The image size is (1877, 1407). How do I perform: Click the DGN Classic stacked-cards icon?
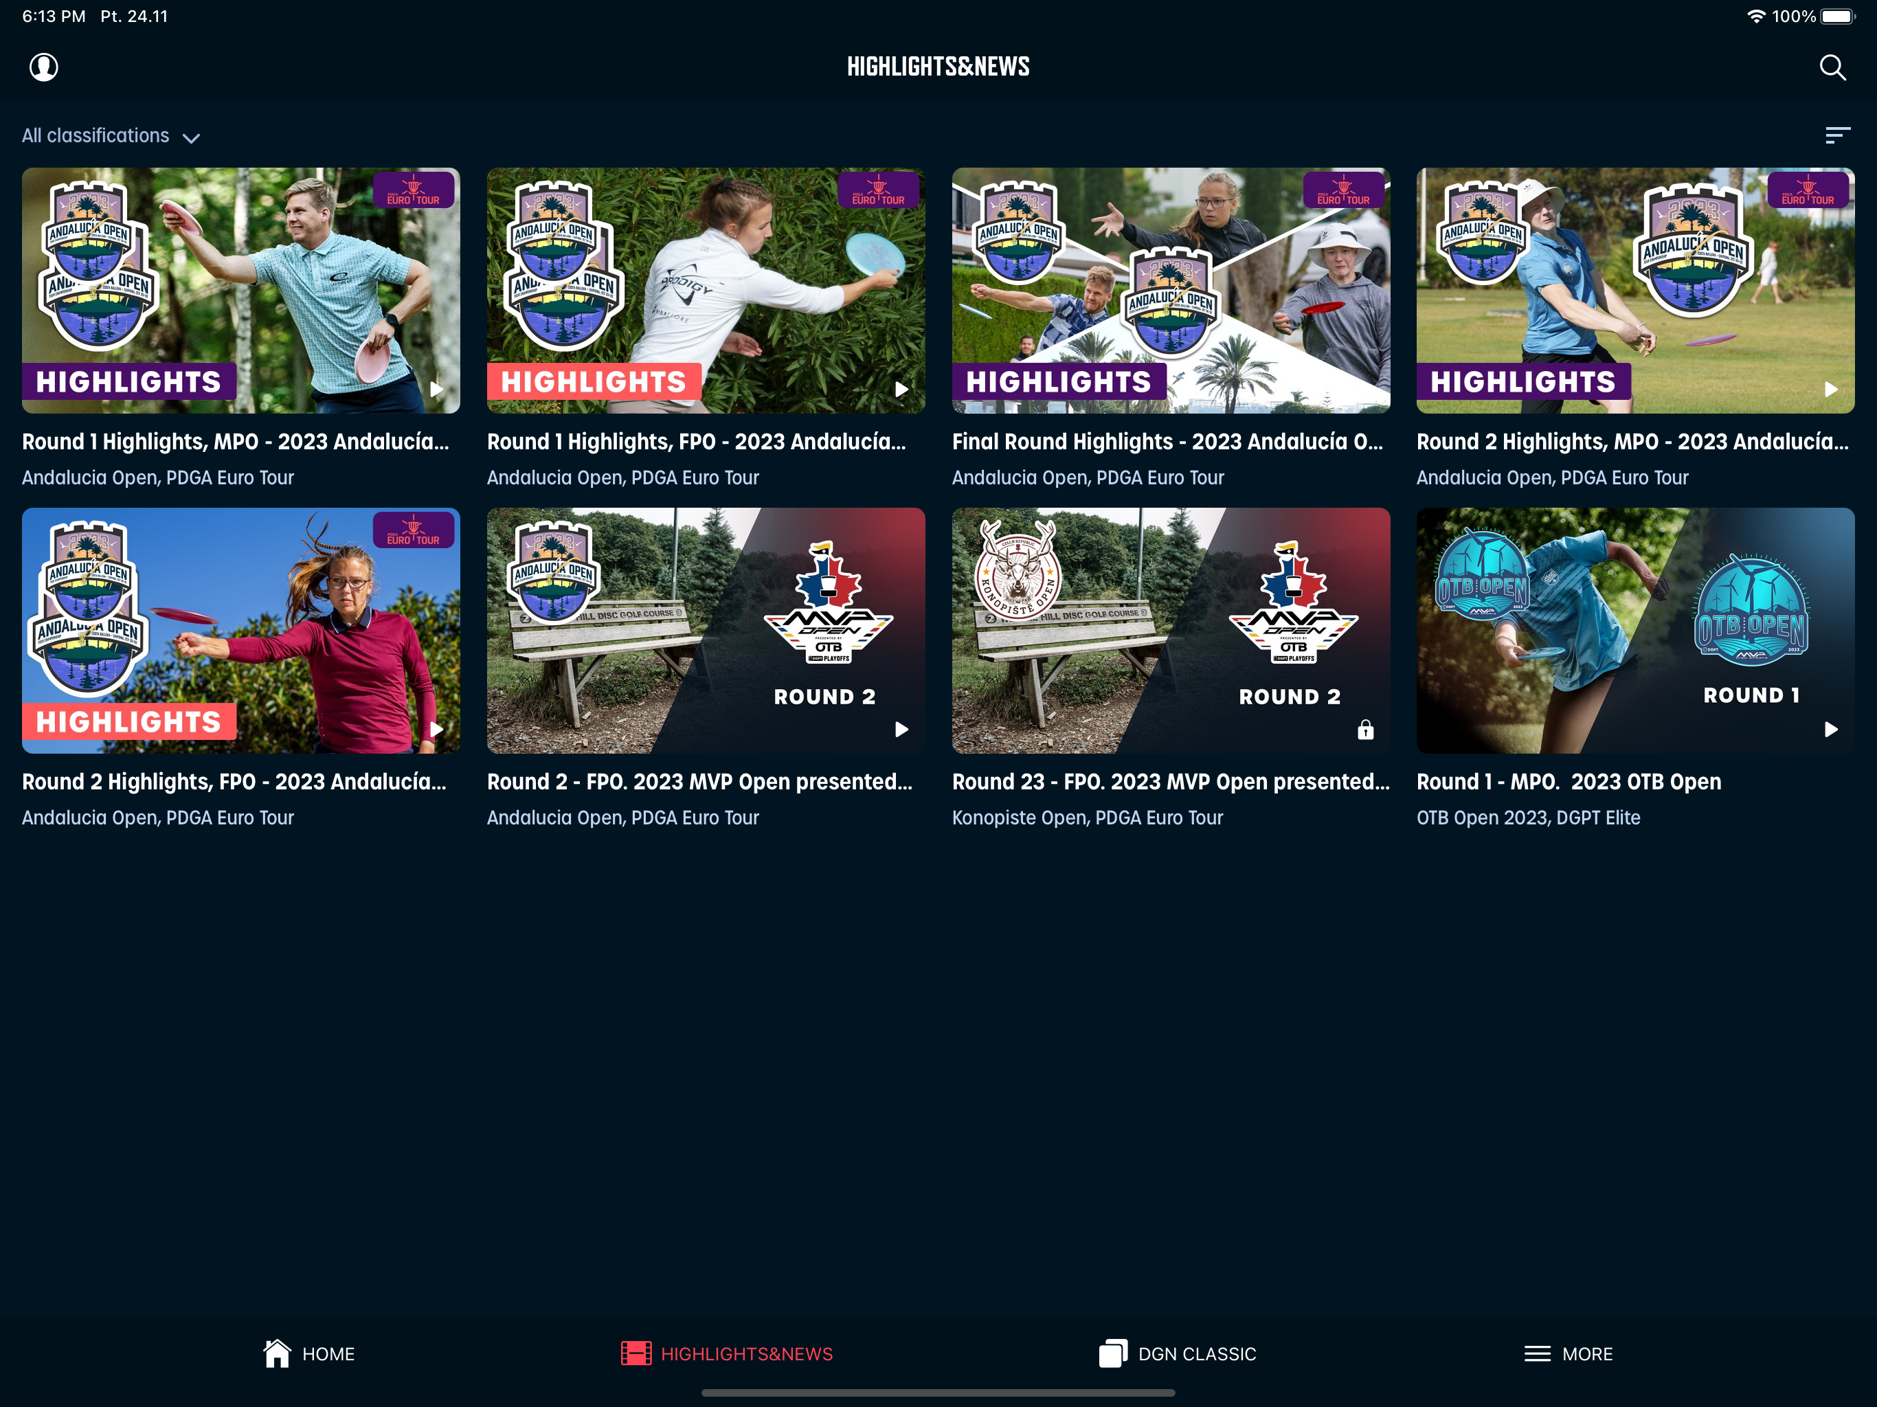click(1112, 1353)
